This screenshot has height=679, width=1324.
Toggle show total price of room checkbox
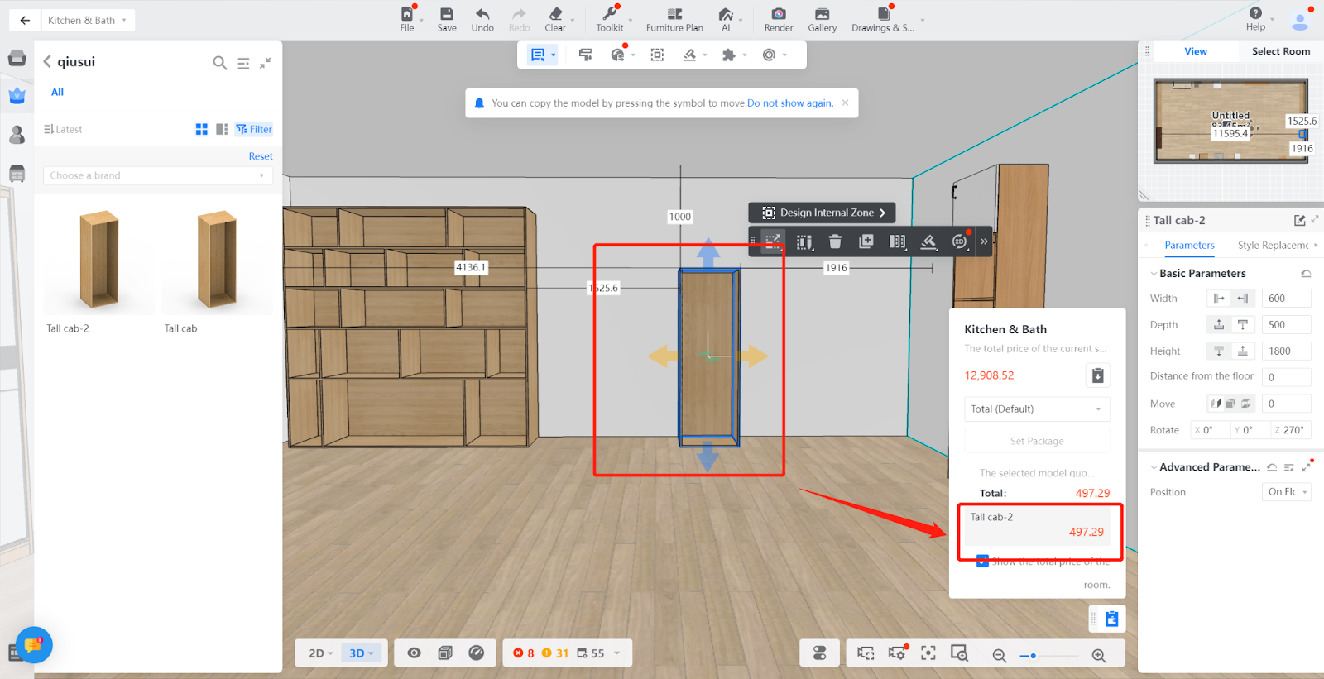tap(982, 561)
